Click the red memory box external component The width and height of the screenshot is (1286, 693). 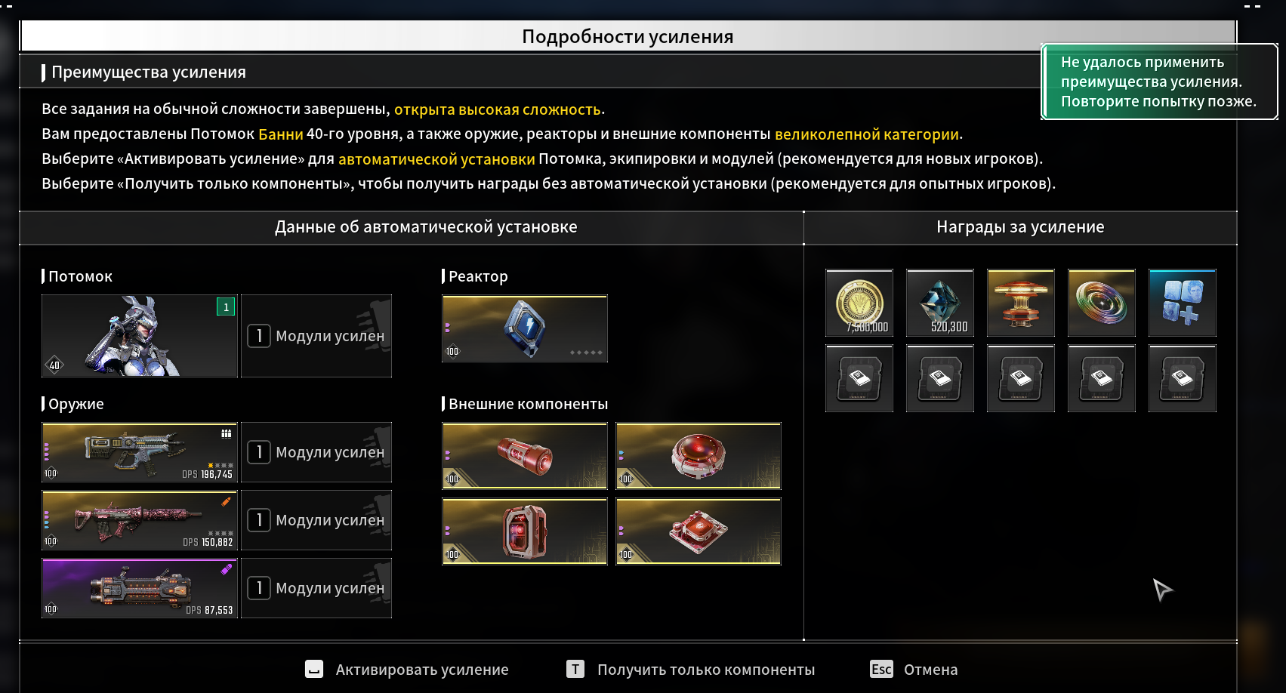coord(525,531)
